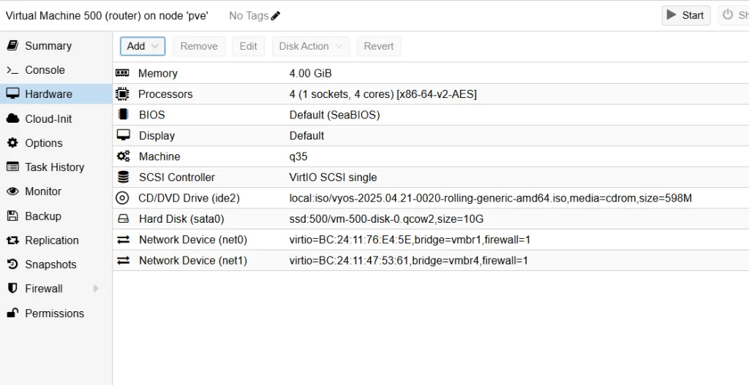
Task: Select the Processors row label
Action: pos(165,94)
